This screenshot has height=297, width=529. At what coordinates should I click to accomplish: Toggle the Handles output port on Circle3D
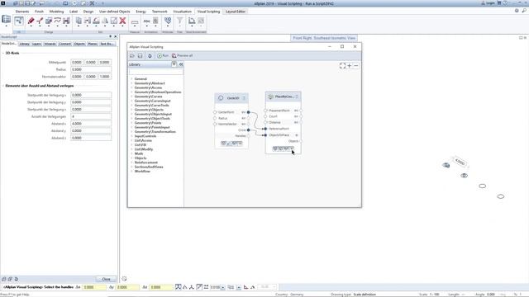click(248, 135)
